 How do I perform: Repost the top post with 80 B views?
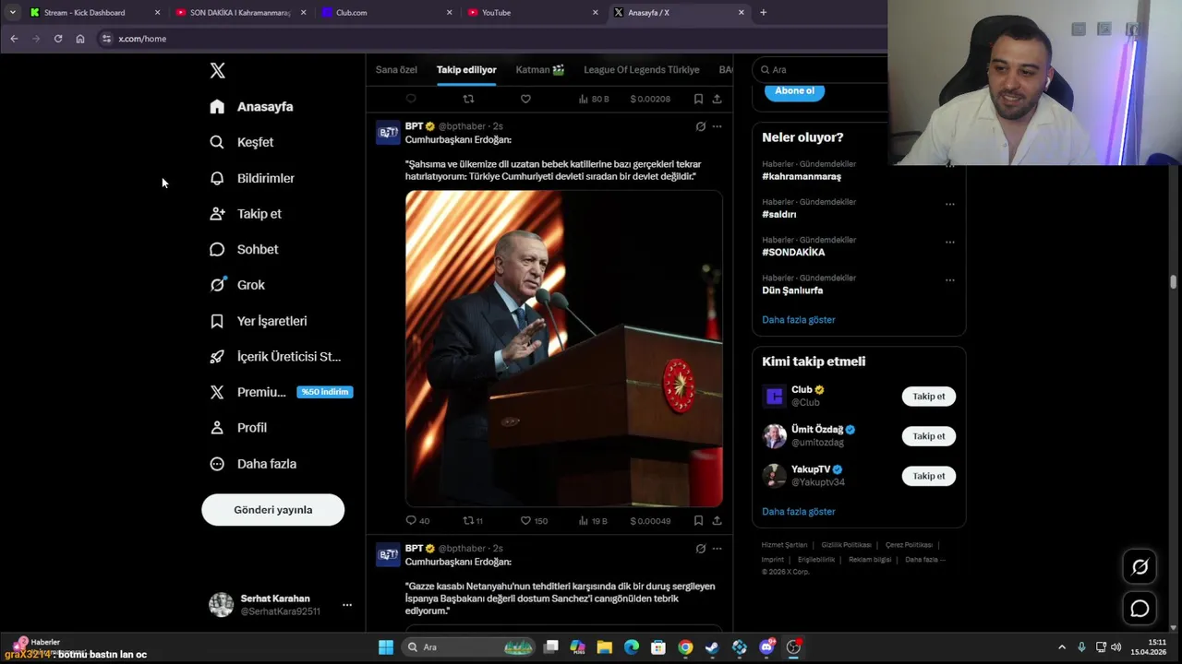pyautogui.click(x=468, y=99)
